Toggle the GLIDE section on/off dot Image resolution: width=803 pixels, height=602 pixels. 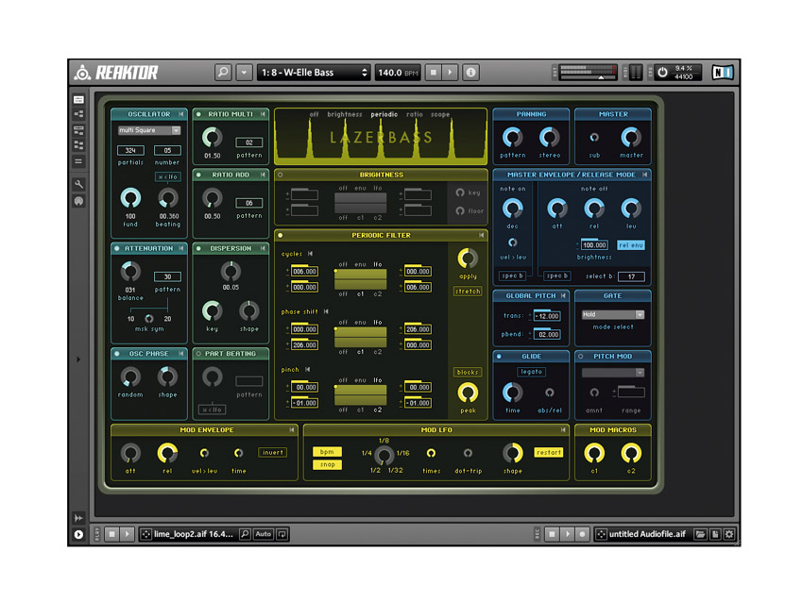click(499, 356)
